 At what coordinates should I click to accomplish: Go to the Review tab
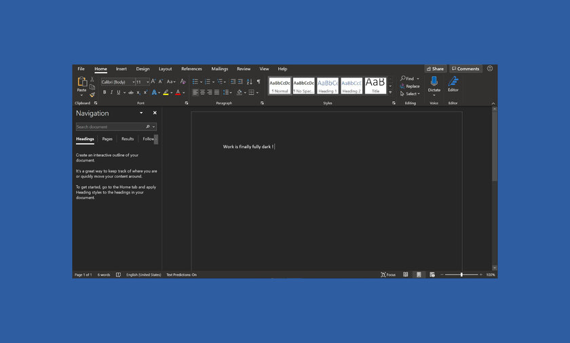coord(244,69)
